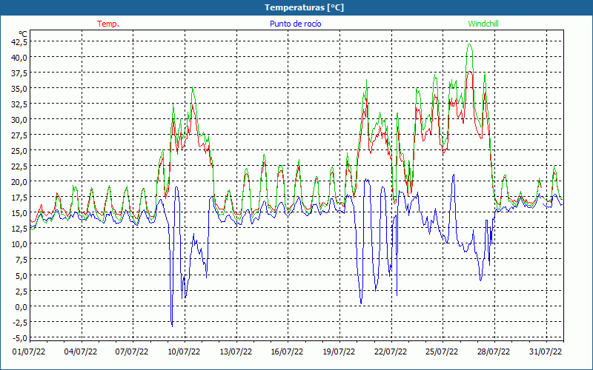Click the 10/07/22 date label

coord(184,351)
